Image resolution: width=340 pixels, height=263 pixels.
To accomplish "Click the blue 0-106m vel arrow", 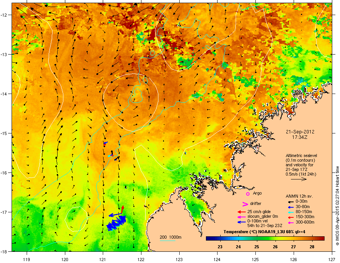I will click(241, 222).
